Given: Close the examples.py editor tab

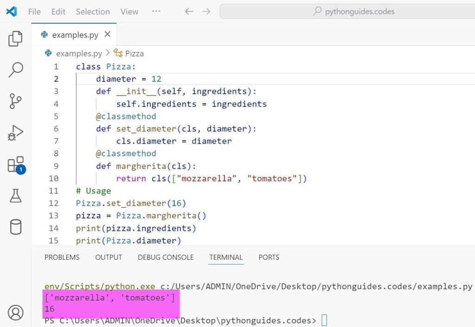Looking at the screenshot, I should [108, 34].
